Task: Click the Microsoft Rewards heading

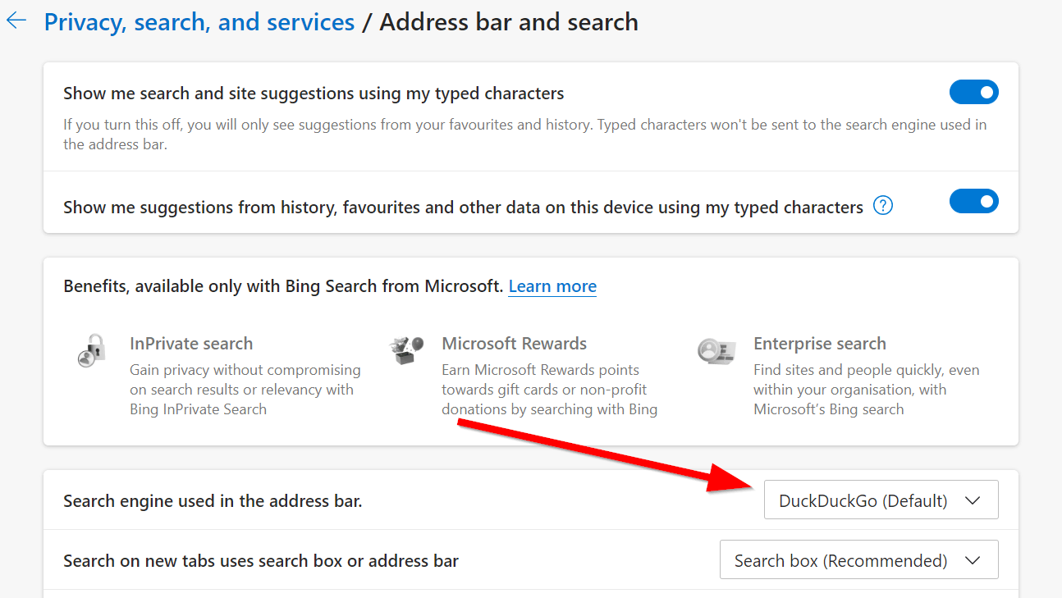Action: pyautogui.click(x=515, y=344)
